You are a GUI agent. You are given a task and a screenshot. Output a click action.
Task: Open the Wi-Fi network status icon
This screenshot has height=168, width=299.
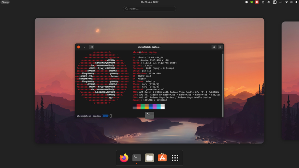tap(287, 2)
